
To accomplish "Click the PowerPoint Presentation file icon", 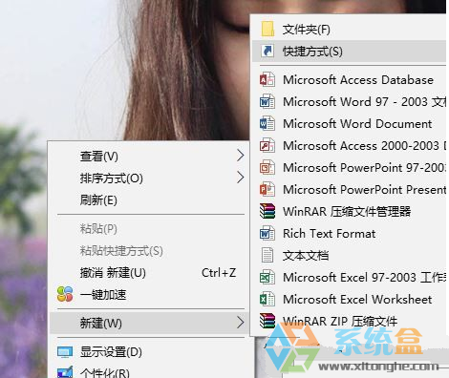I will pyautogui.click(x=267, y=189).
